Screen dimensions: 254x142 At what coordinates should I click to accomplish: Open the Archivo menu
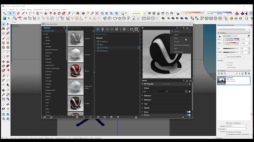tap(4, 9)
